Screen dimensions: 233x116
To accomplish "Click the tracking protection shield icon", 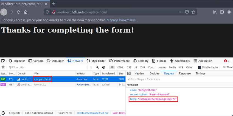I will pyautogui.click(x=47, y=12).
